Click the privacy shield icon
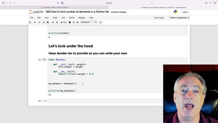 (58, 3)
